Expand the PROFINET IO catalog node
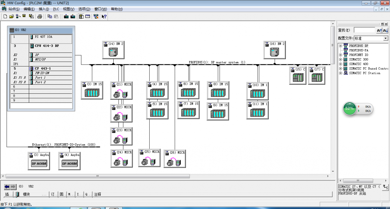The width and height of the screenshot is (390, 209). [x=340, y=55]
